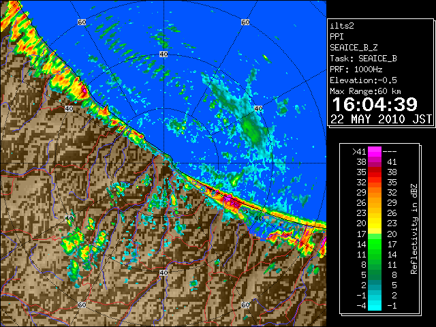Click the "---" legend label

(x=390, y=152)
